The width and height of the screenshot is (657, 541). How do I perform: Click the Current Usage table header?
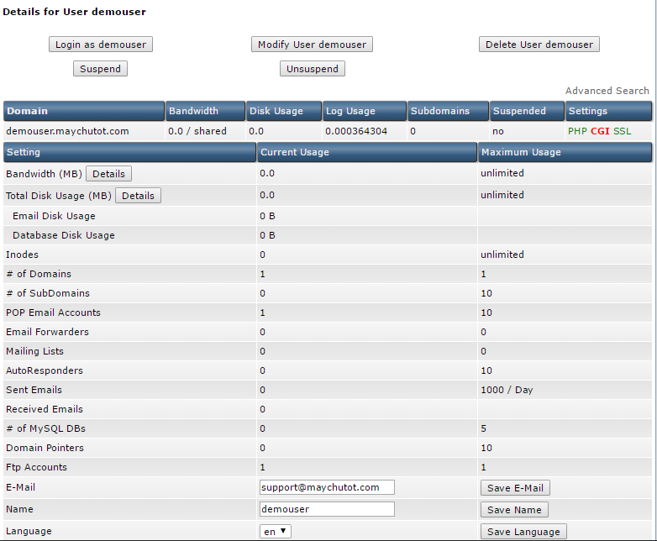click(x=366, y=152)
